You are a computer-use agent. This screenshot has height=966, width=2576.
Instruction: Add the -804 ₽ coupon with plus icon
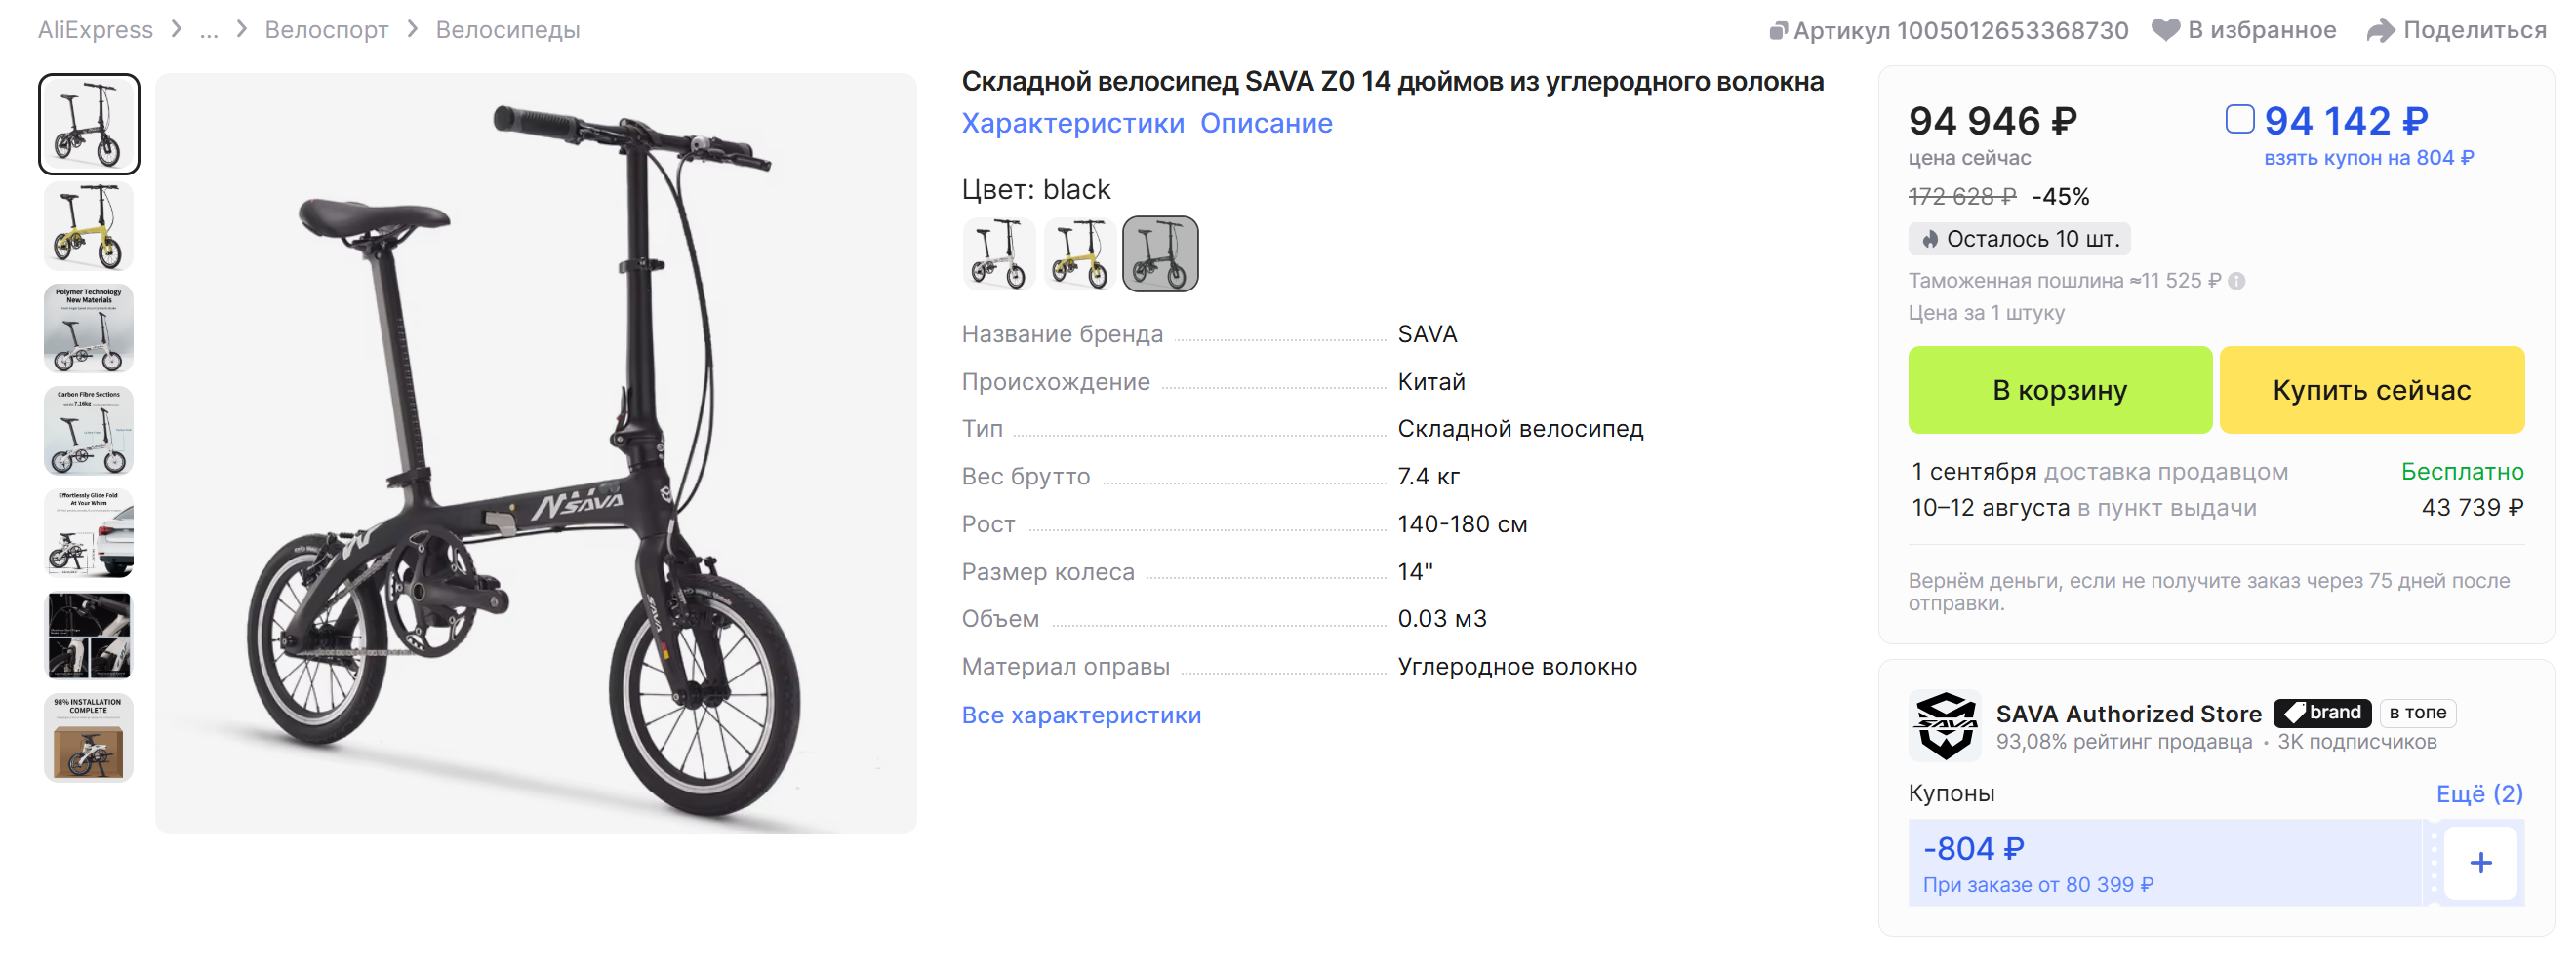(2480, 864)
